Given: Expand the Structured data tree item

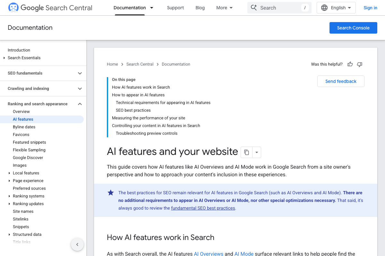Looking at the screenshot, I should point(9,235).
